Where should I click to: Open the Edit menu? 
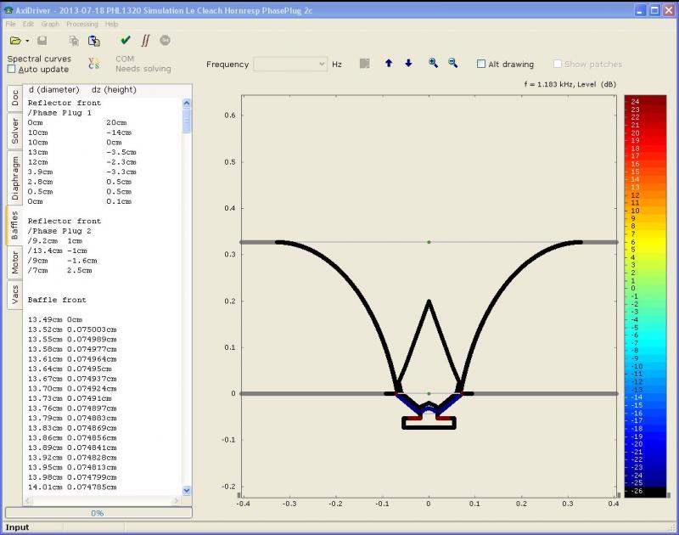(28, 24)
